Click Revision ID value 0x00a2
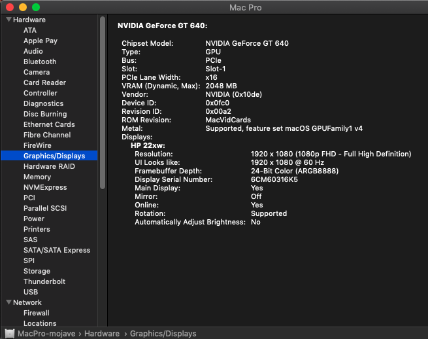 218,111
